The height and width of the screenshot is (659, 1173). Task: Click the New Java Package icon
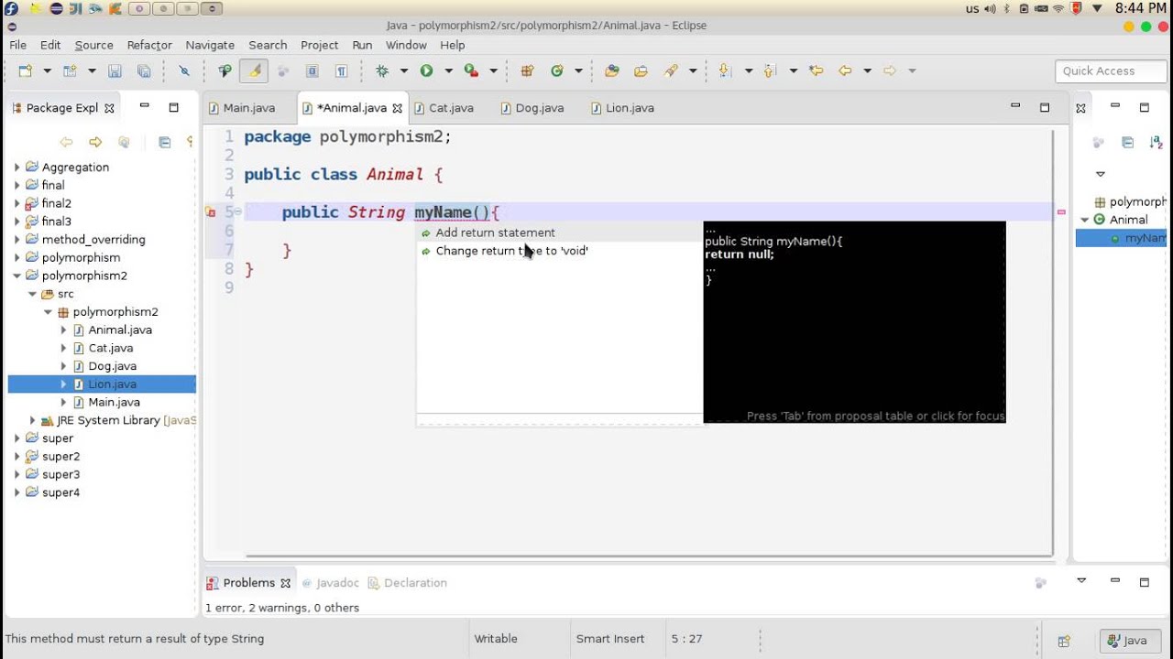[x=527, y=70]
